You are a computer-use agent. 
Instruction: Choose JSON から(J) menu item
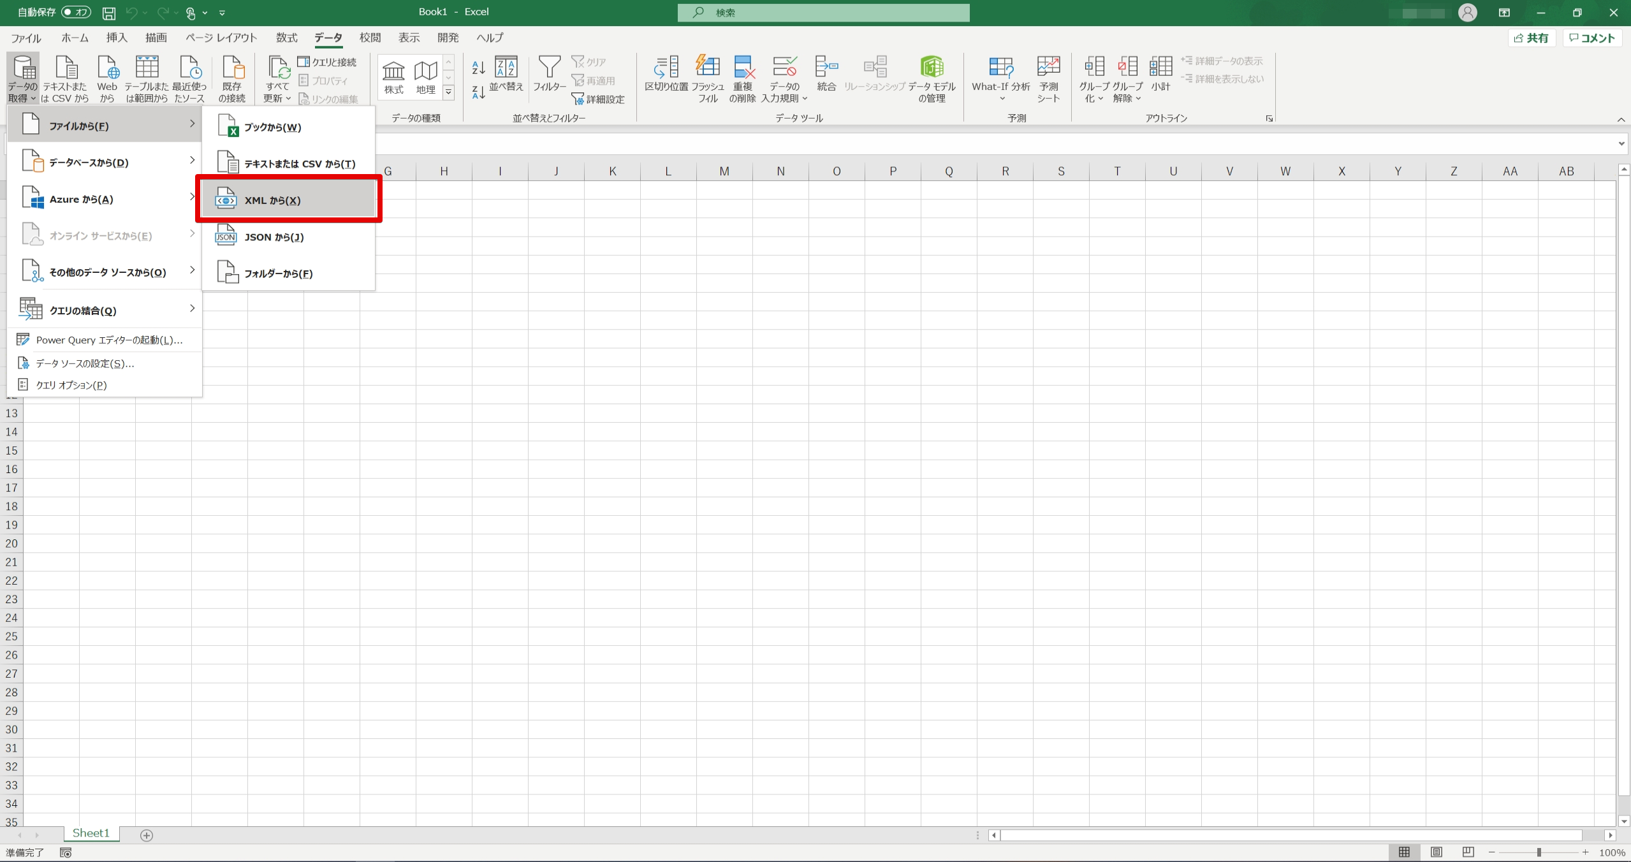pos(288,237)
